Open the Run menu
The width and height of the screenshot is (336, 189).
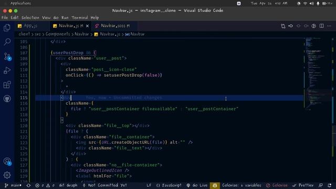pyautogui.click(x=65, y=17)
